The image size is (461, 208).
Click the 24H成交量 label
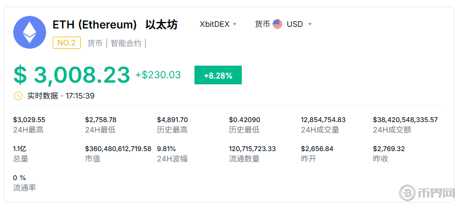pos(320,130)
